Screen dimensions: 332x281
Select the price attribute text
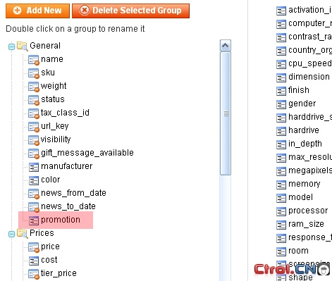[x=50, y=246]
